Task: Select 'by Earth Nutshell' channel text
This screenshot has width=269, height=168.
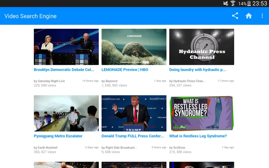Action: click(46, 148)
